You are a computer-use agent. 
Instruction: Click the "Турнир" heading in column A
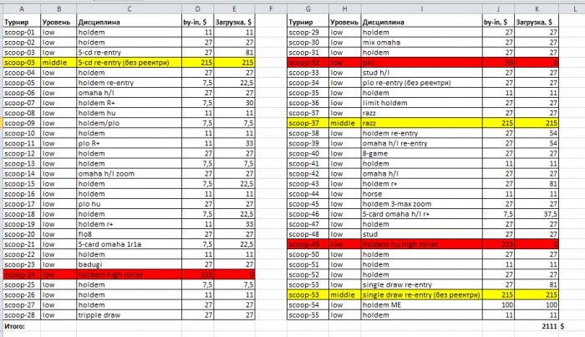tap(17, 22)
